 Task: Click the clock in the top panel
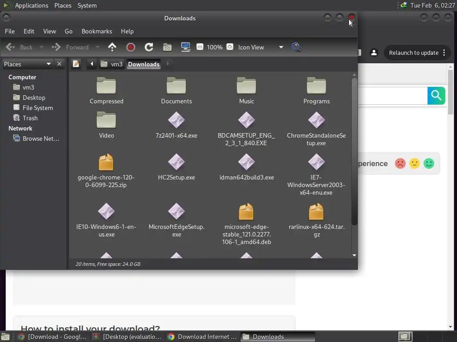pos(432,5)
